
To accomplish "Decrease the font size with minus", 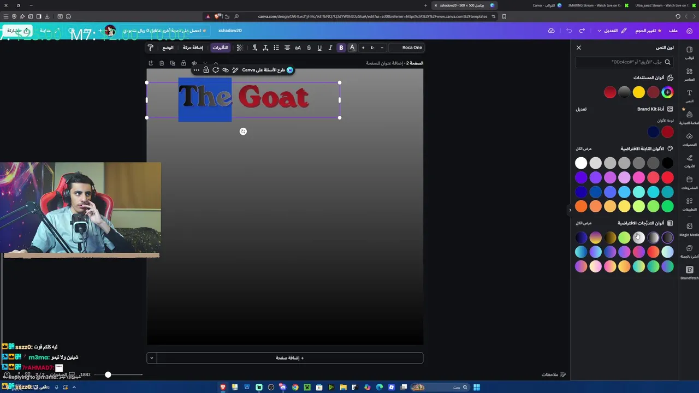I will point(382,47).
